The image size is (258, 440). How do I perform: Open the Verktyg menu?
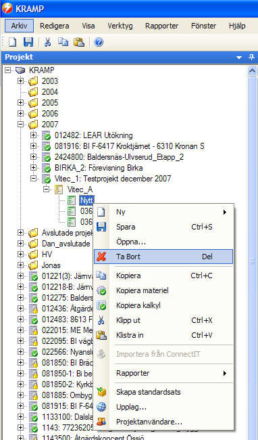pos(120,26)
